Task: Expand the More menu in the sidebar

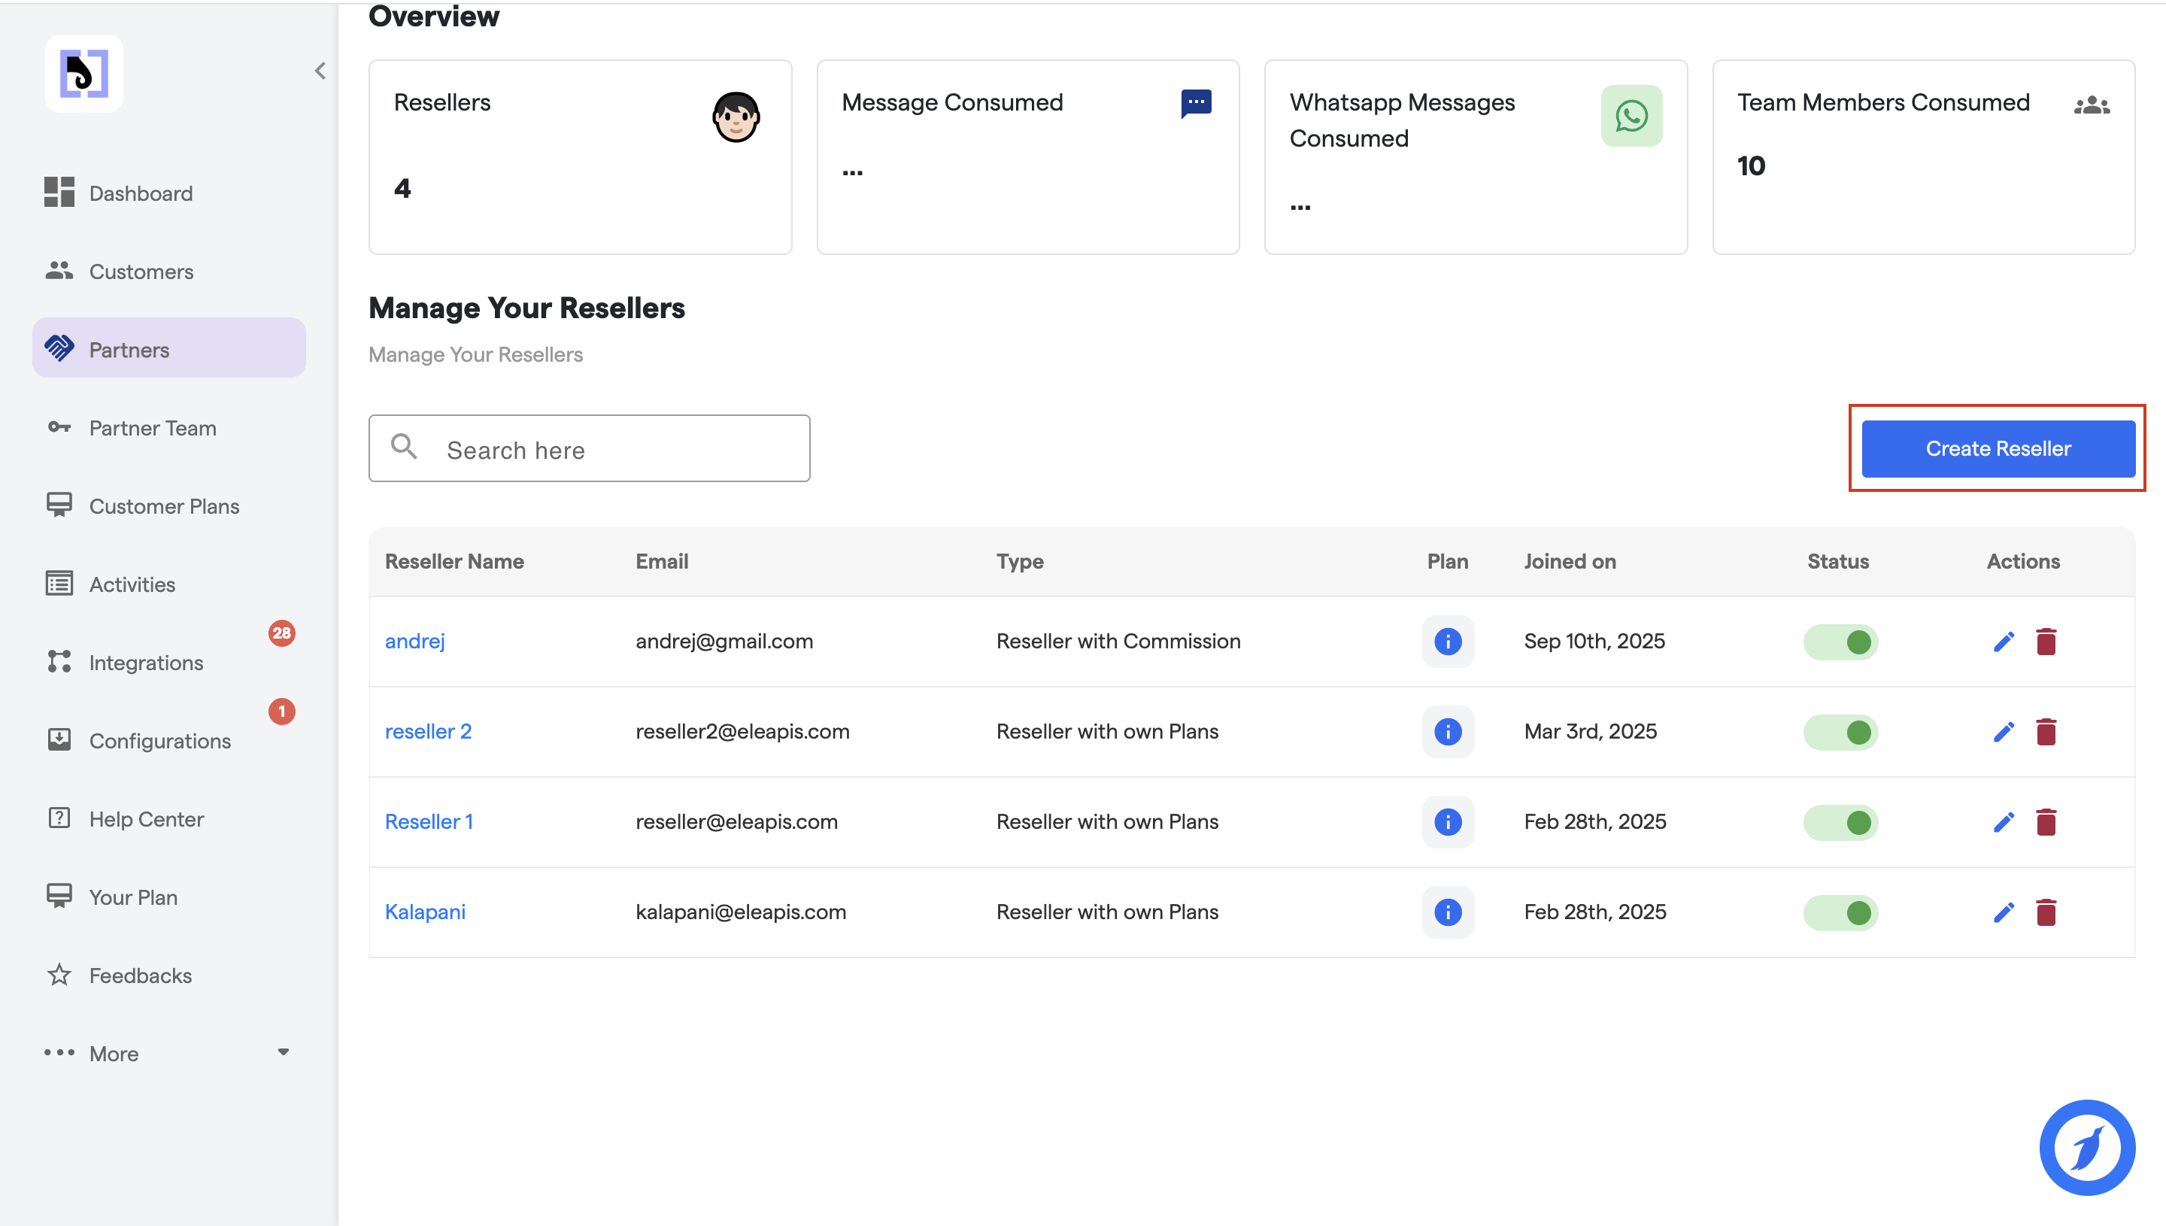Action: 168,1054
